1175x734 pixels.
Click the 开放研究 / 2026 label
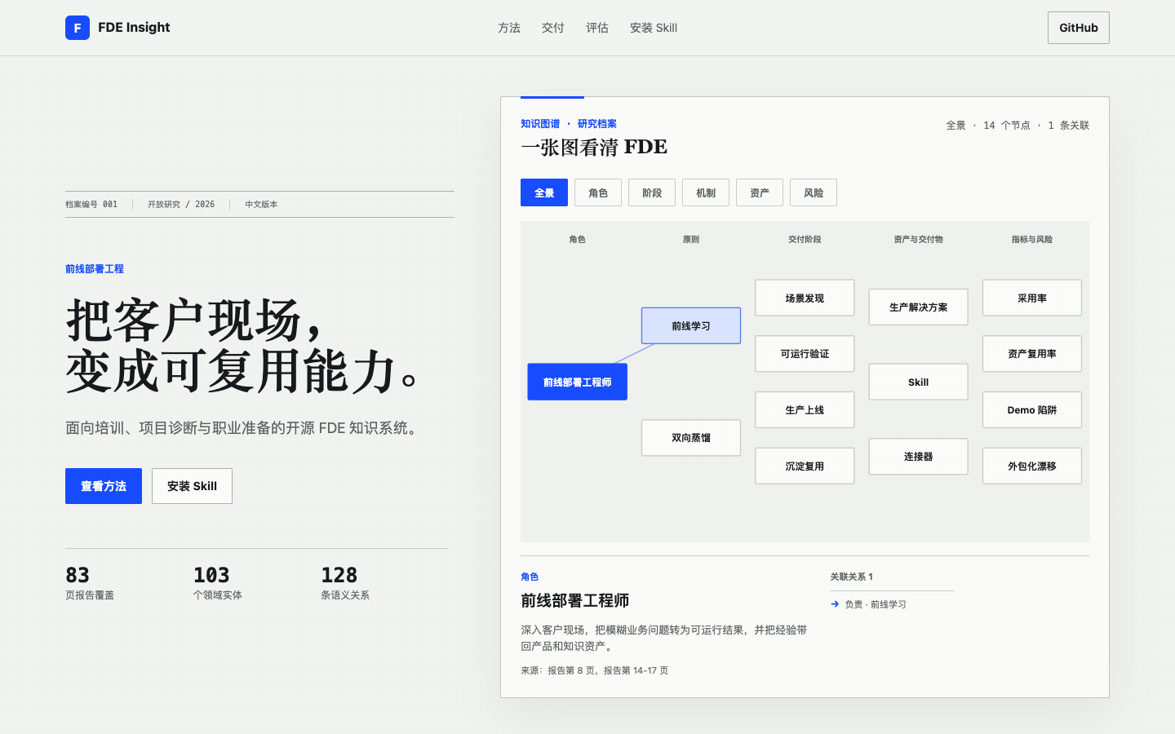click(181, 205)
